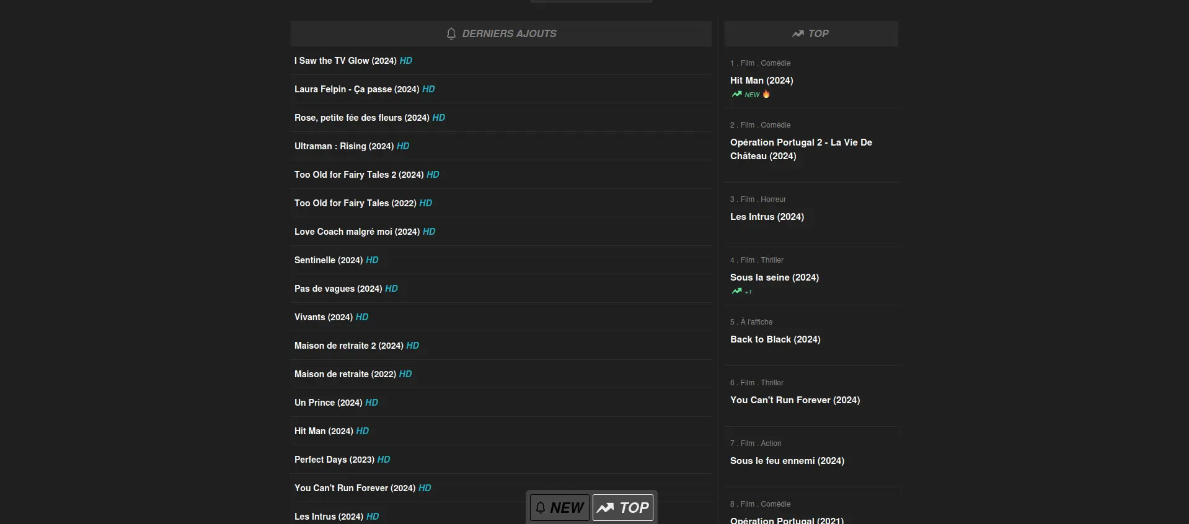Open Pas de vagues (2024)
Screen dimensions: 1189x524
point(338,289)
